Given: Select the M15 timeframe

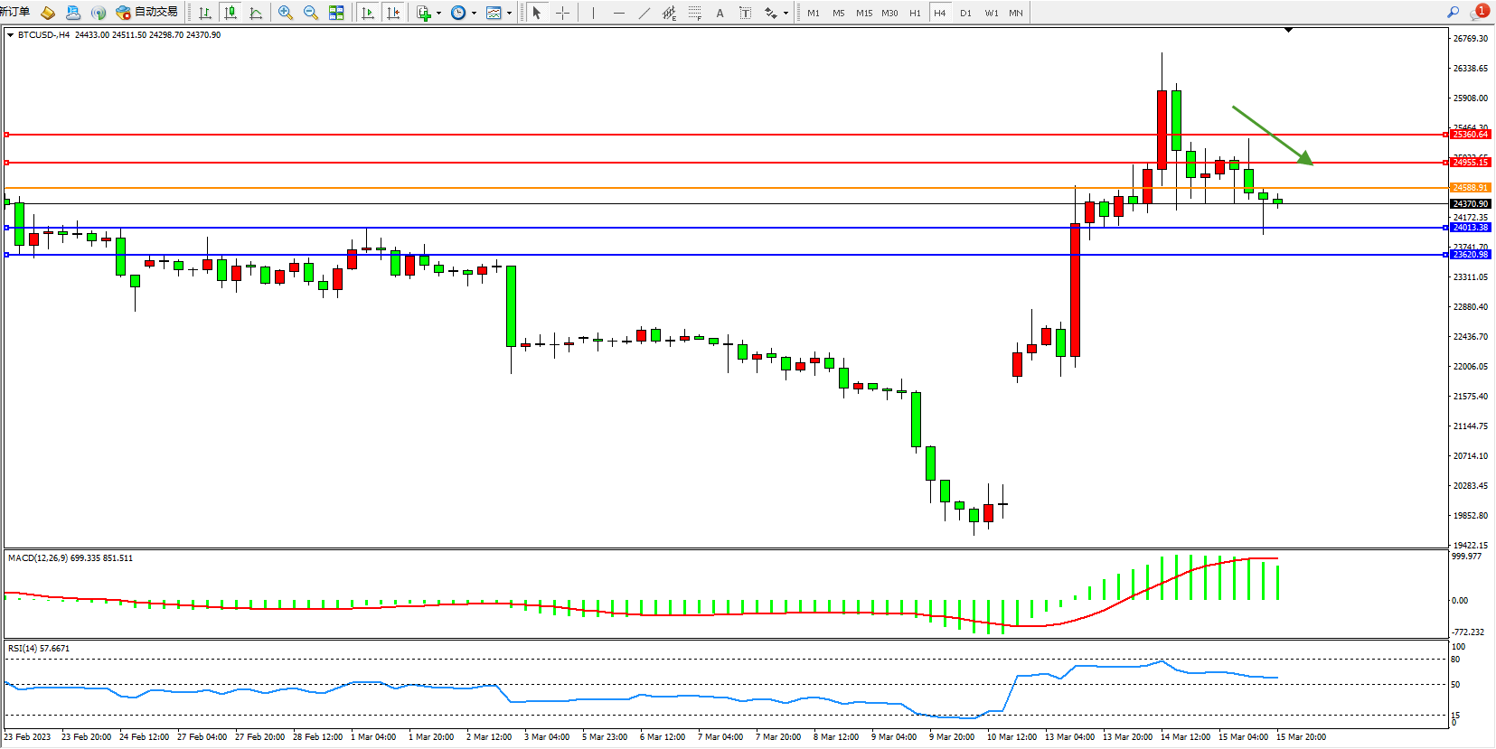Looking at the screenshot, I should tap(864, 13).
